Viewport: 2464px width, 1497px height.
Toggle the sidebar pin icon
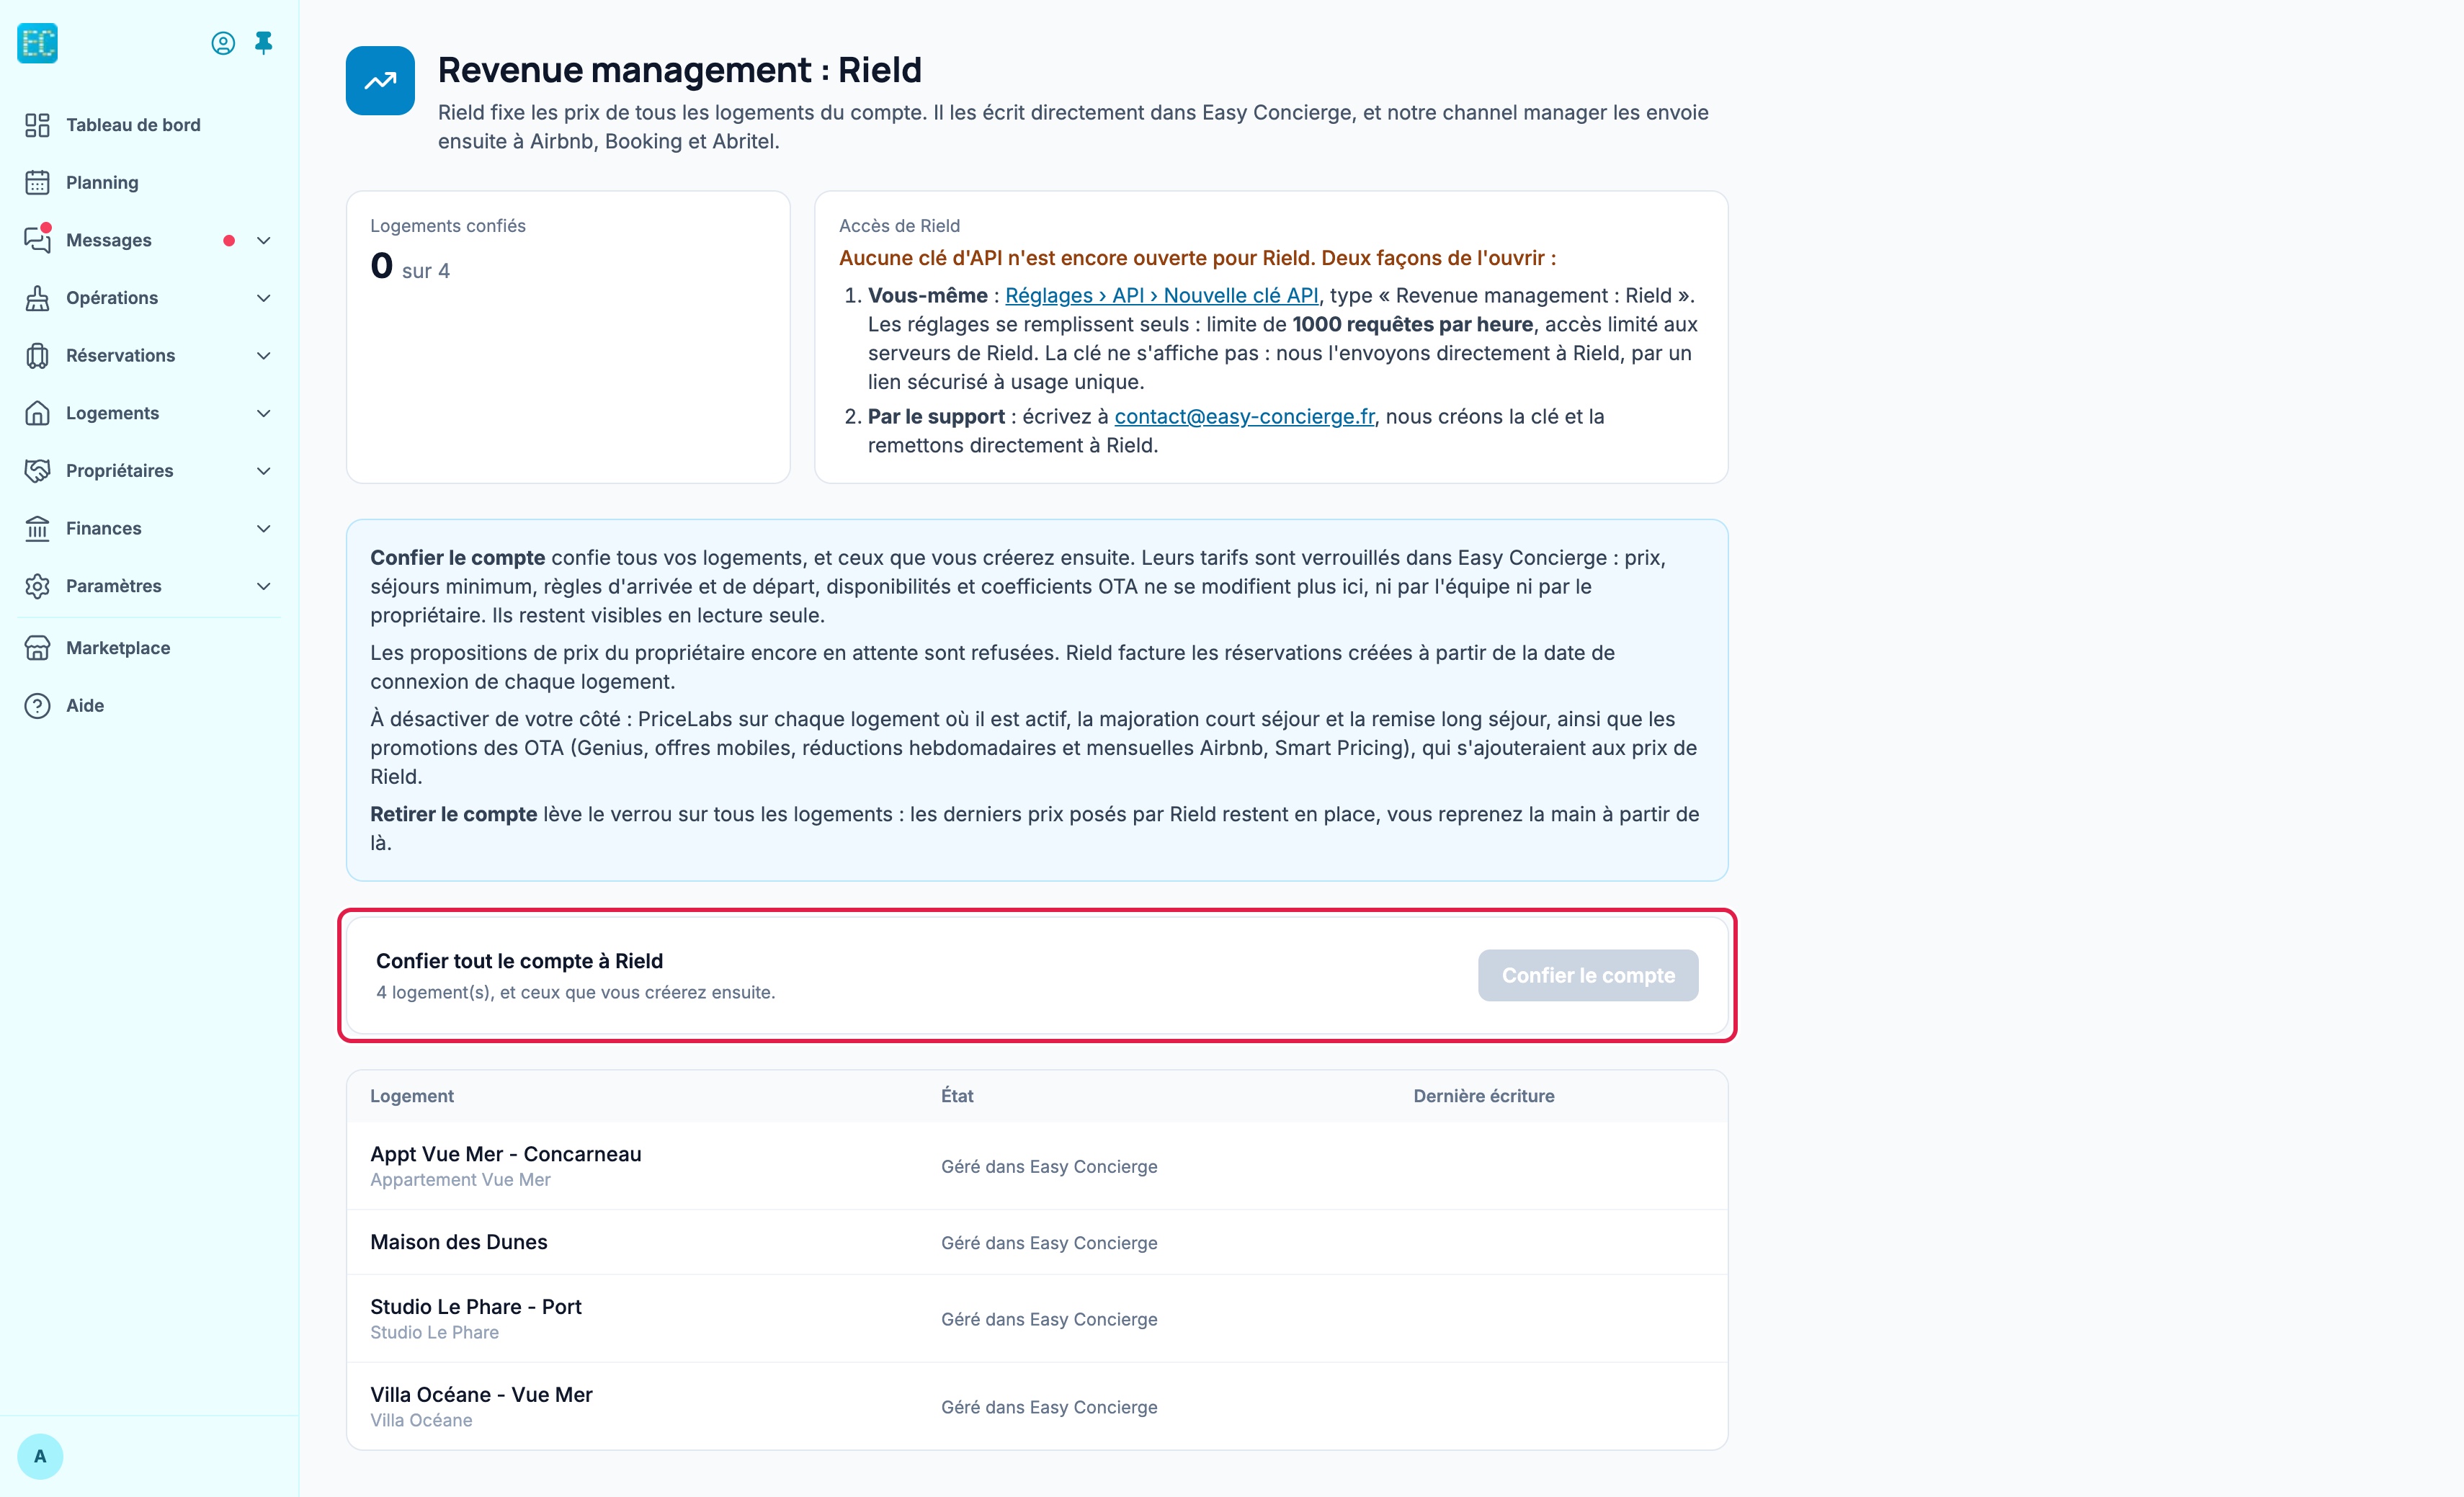click(264, 43)
